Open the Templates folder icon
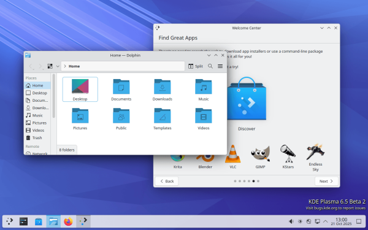Viewport: 368px width, 230px height. tap(162, 116)
